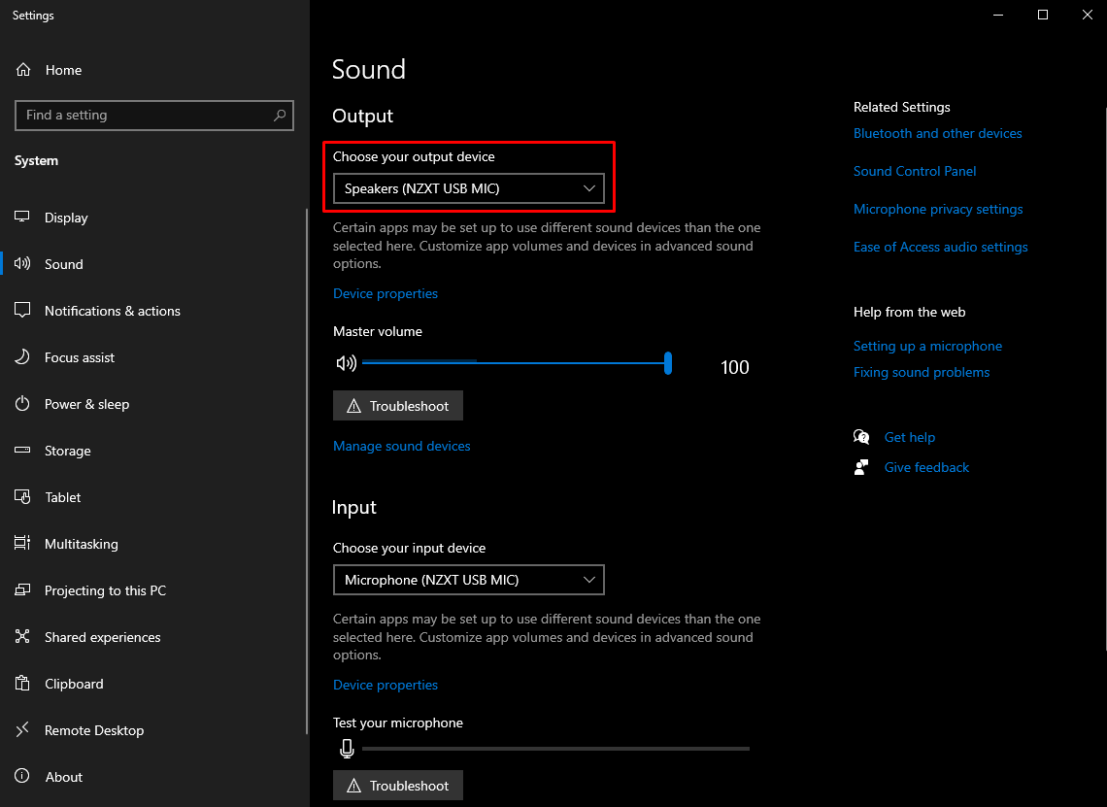Open Shared experiences settings
Viewport: 1107px width, 807px height.
153,637
